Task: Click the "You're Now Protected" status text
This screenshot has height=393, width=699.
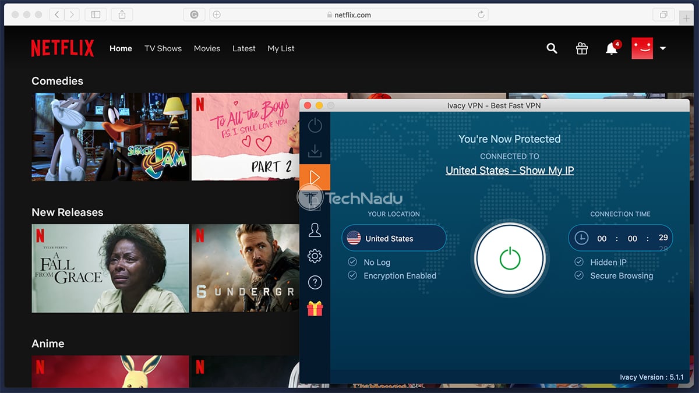Action: tap(510, 139)
